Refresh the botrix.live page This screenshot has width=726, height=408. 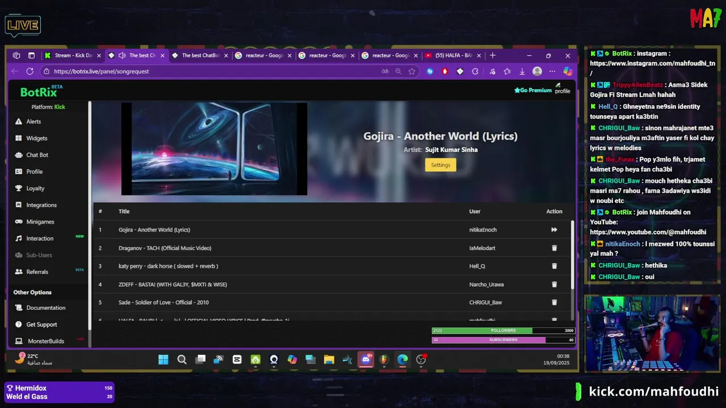pos(29,71)
